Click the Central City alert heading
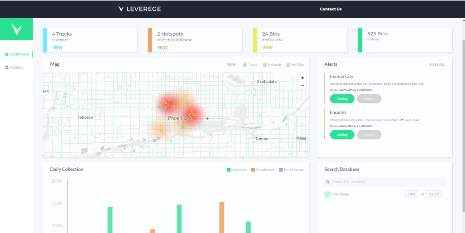Viewport: 465px width, 233px height. (x=341, y=77)
